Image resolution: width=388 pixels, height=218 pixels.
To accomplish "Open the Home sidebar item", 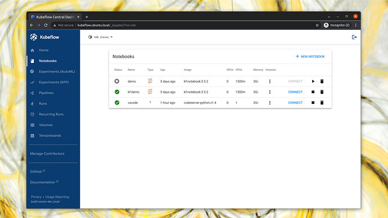I will pyautogui.click(x=43, y=50).
